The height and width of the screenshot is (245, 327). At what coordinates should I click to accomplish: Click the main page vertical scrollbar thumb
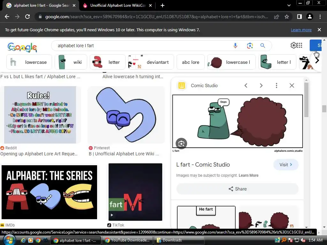tap(324, 109)
